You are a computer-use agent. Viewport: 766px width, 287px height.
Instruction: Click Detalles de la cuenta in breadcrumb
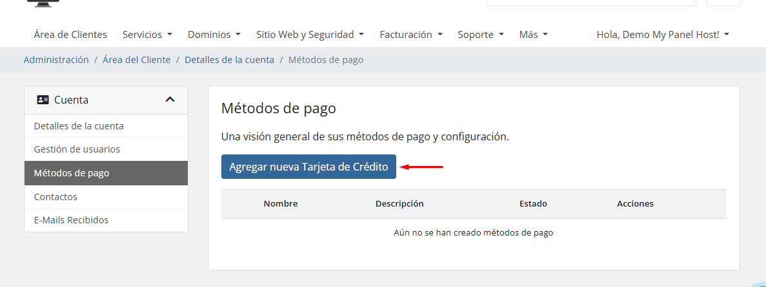point(229,60)
